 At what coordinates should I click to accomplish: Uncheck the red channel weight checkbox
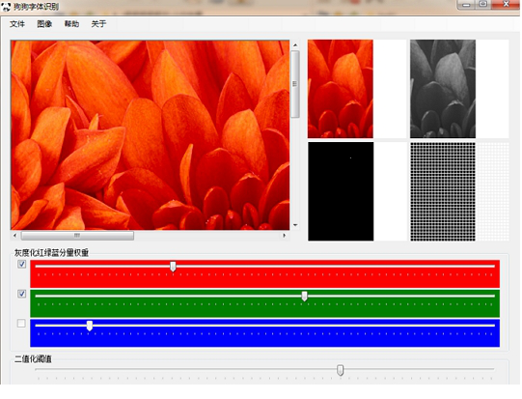point(21,264)
